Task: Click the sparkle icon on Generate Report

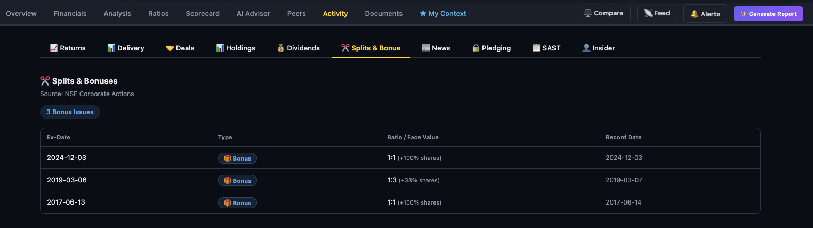Action: (743, 14)
